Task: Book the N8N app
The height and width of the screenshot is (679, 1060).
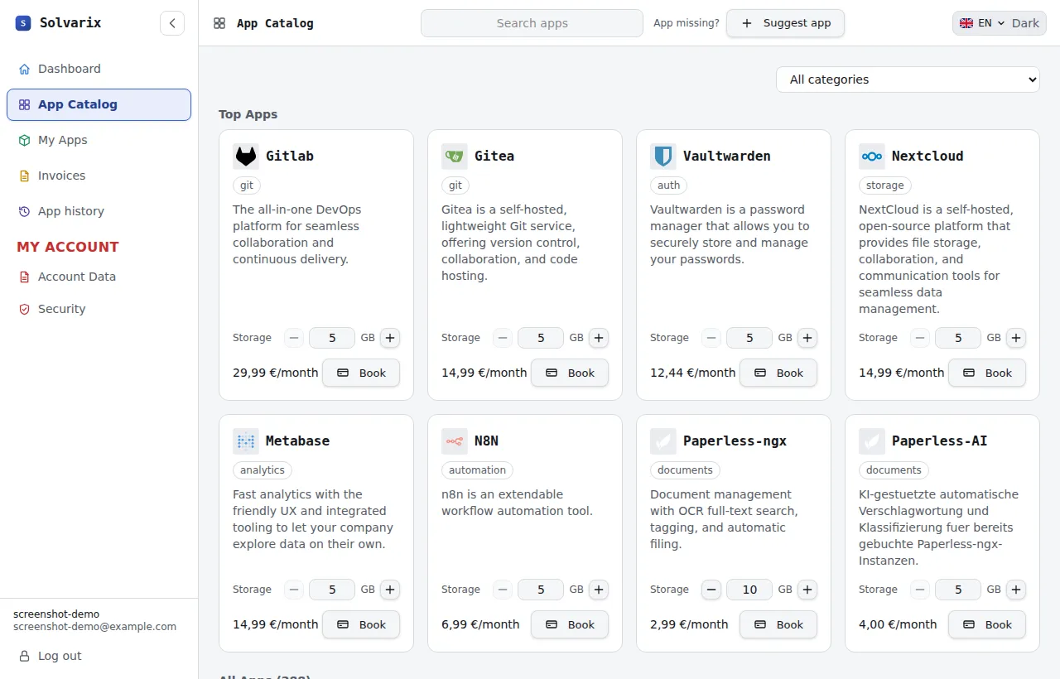Action: click(570, 624)
